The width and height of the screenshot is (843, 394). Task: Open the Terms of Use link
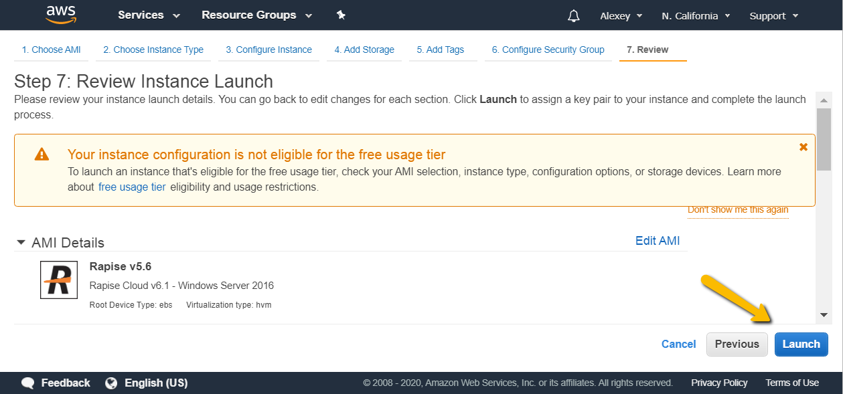click(792, 383)
